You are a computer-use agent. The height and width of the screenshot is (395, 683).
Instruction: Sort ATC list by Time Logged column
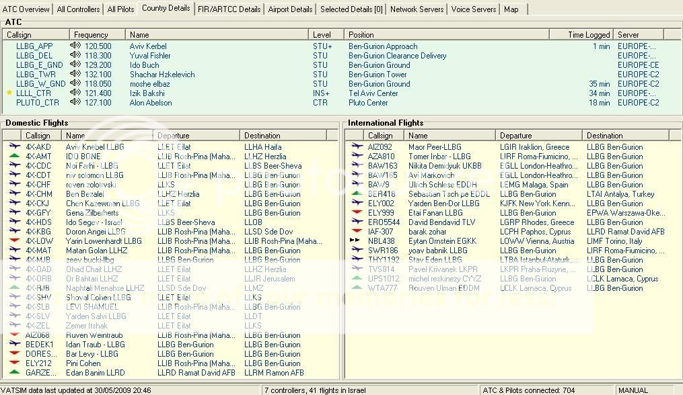coord(589,35)
